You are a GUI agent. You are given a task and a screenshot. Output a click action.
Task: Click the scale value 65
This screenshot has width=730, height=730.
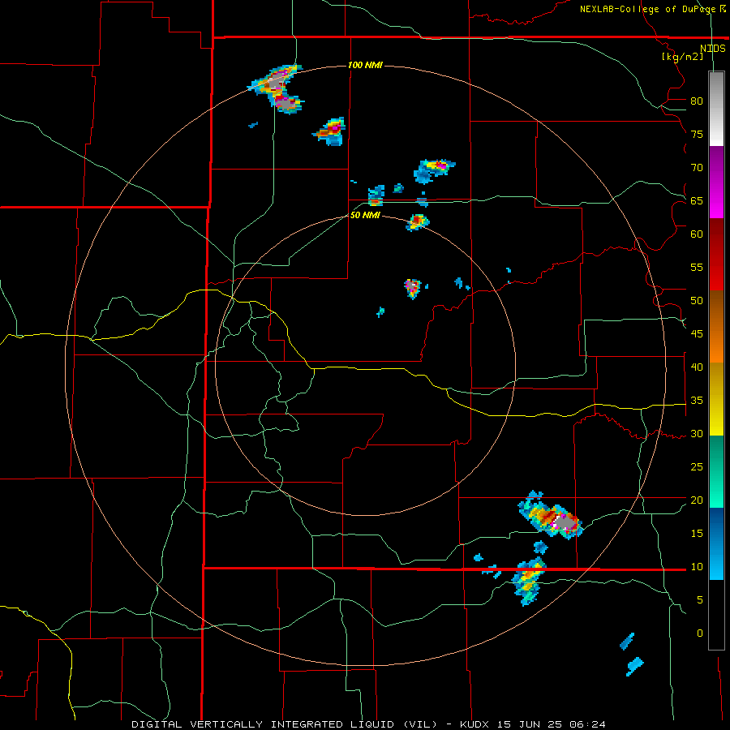pyautogui.click(x=697, y=200)
